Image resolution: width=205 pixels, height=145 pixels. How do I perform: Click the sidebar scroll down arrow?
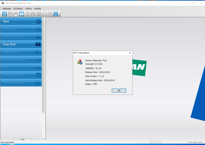pyautogui.click(x=43, y=139)
